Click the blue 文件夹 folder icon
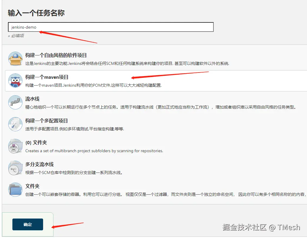The width and height of the screenshot is (307, 238). (15, 190)
